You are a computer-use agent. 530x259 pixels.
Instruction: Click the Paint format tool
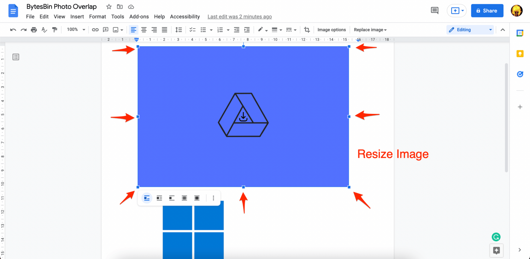point(55,30)
